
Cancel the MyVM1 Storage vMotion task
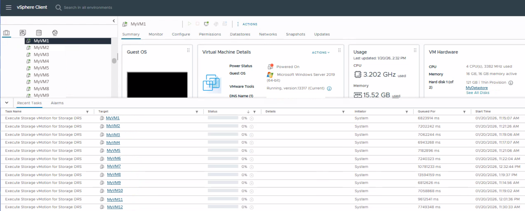(252, 118)
